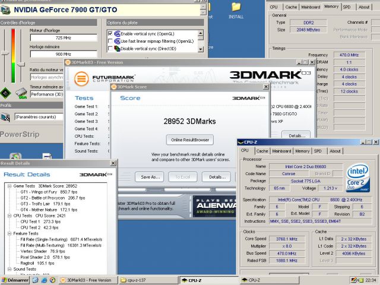The height and width of the screenshot is (285, 380).
Task: Collapse the Sound Tests tree node
Action: click(x=9, y=269)
